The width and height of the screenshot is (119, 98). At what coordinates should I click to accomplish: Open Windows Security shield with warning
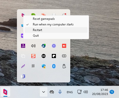point(44,66)
